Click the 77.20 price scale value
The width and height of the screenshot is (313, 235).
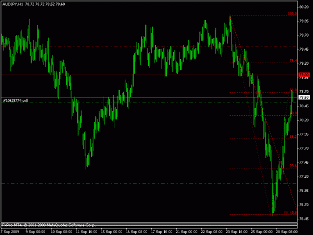coord(303,176)
